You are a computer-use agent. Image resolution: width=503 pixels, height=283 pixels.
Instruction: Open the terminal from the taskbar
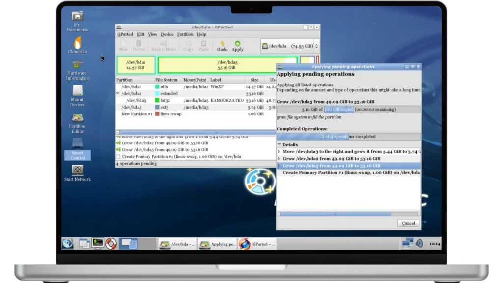click(x=98, y=243)
